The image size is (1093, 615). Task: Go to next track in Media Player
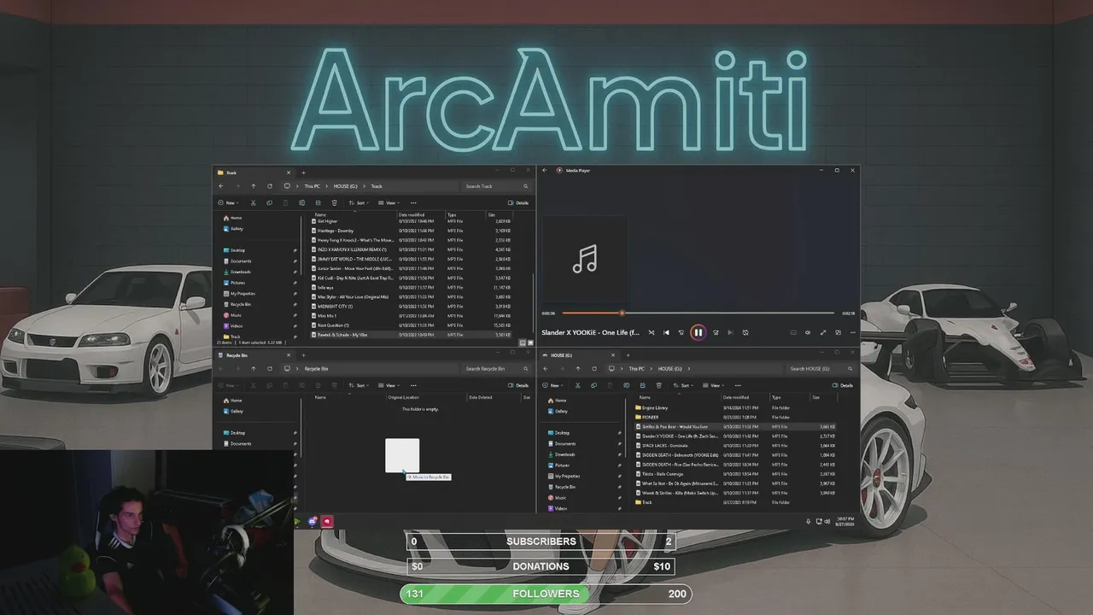730,332
